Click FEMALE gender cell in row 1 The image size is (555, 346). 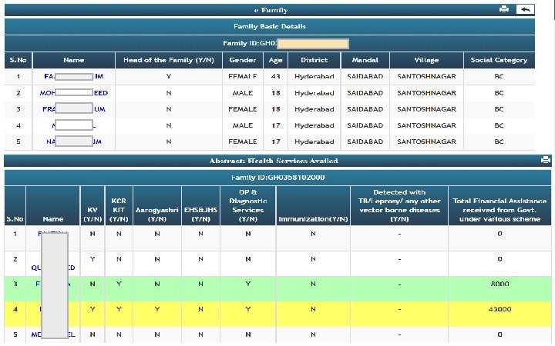coord(243,76)
